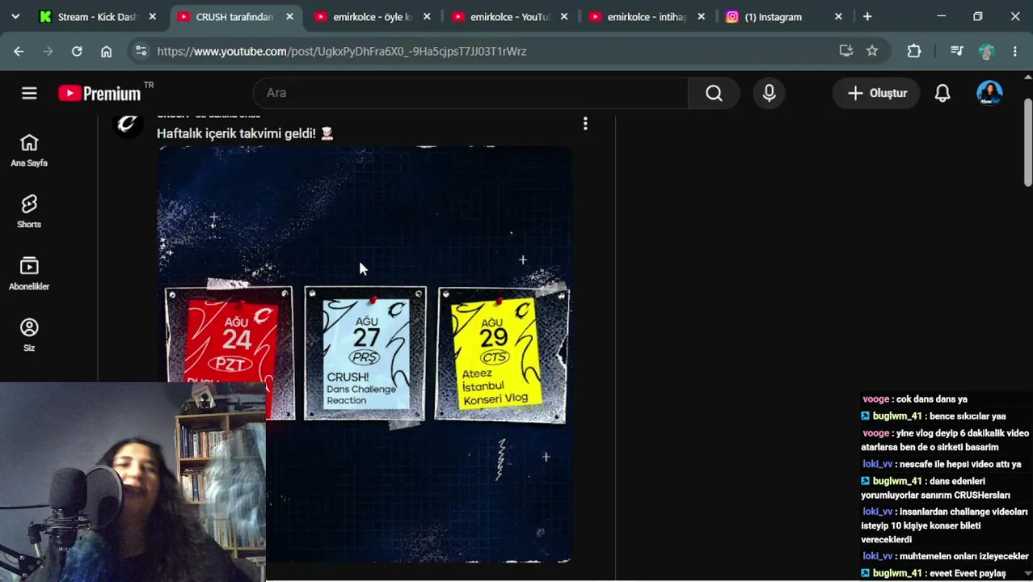The image size is (1033, 582).
Task: Open the tab search dropdown arrow
Action: click(x=15, y=16)
